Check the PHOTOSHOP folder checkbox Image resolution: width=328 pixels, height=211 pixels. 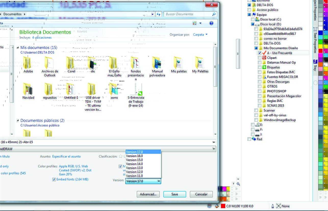pos(260,91)
